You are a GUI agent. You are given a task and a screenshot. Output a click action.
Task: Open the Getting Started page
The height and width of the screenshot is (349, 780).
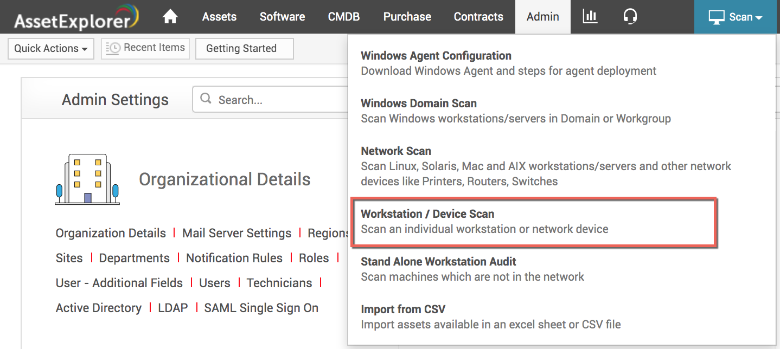(244, 48)
